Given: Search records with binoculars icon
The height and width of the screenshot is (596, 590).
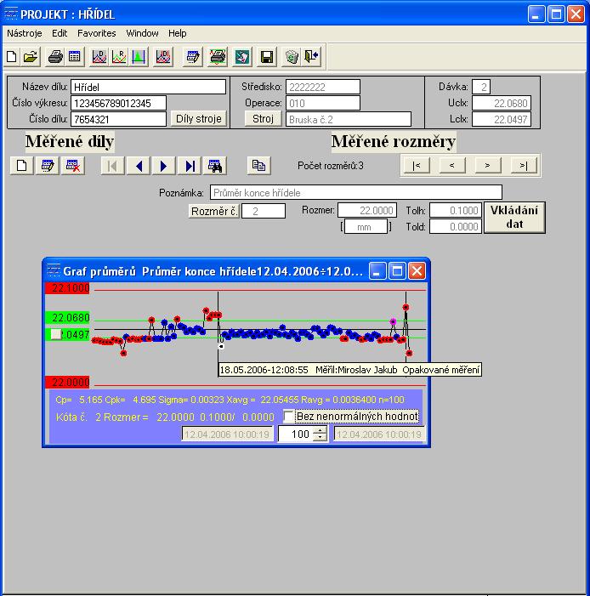Looking at the screenshot, I should point(215,166).
